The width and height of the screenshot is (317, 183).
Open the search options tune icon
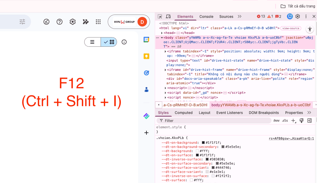click(x=22, y=22)
